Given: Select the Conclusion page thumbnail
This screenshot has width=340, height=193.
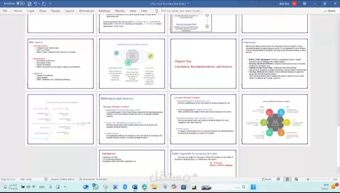Looking at the screenshot, I should coord(275,63).
